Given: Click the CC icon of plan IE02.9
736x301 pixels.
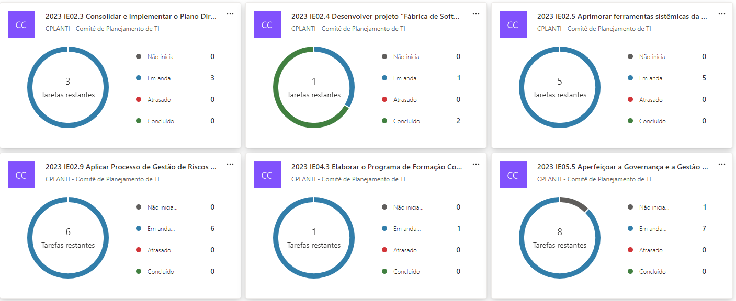Looking at the screenshot, I should point(21,175).
